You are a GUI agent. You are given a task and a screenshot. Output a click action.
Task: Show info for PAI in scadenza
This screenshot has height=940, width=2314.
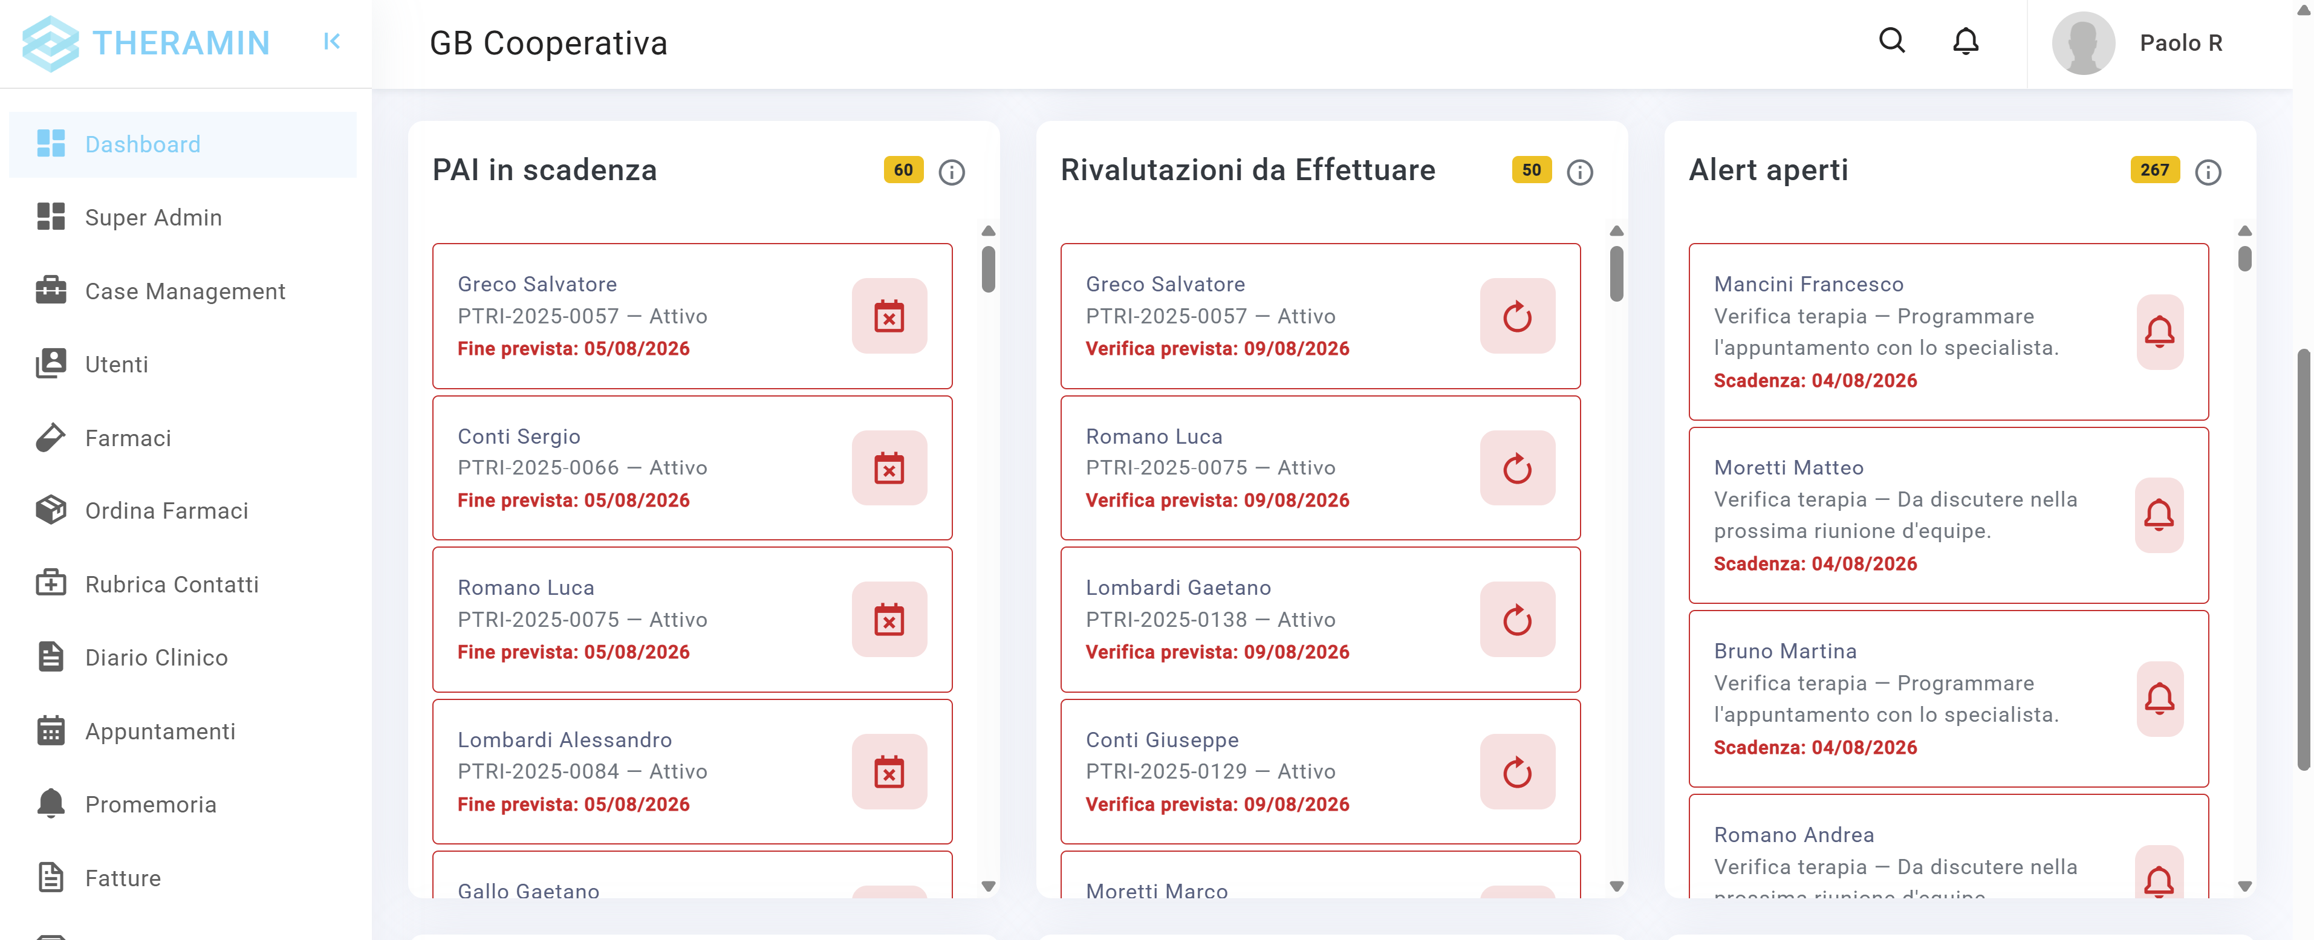[x=951, y=172]
